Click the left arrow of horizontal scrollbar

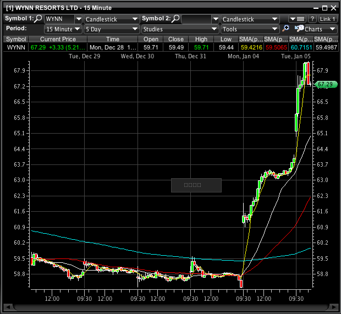pyautogui.click(x=8, y=307)
